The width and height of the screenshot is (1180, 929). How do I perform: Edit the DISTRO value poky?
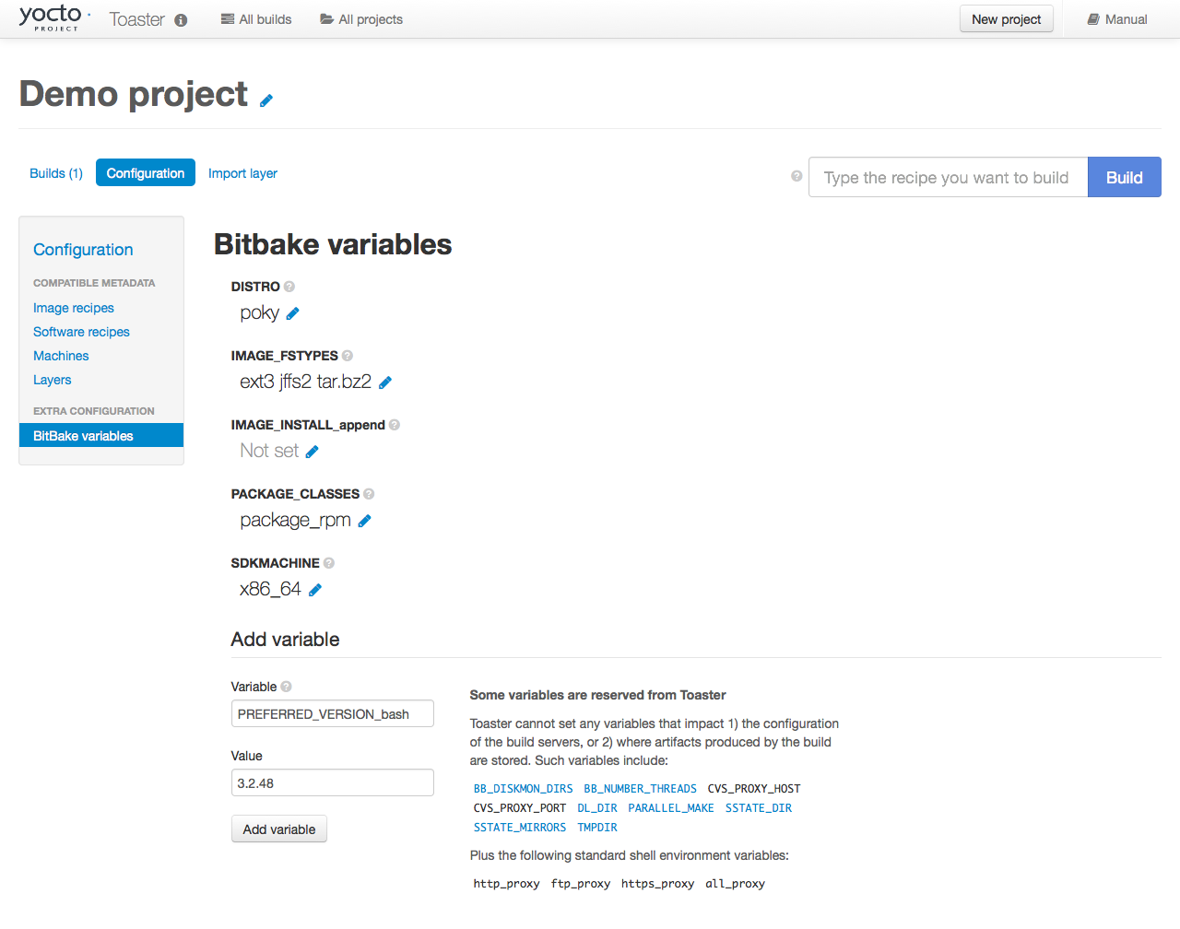coord(293,313)
